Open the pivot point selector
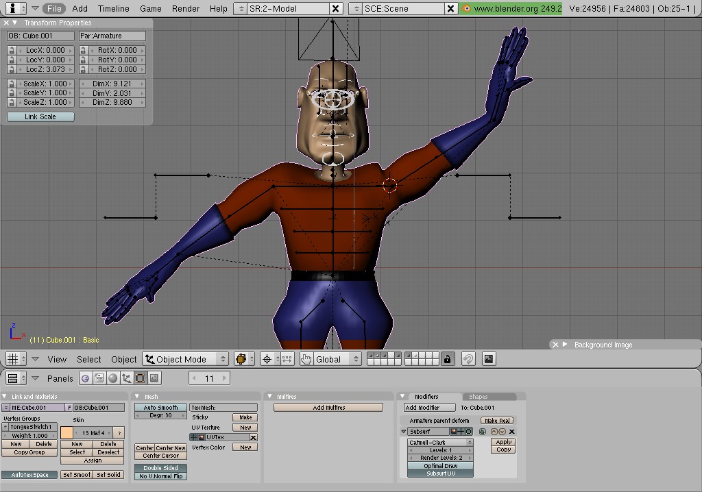The width and height of the screenshot is (702, 492). 270,359
